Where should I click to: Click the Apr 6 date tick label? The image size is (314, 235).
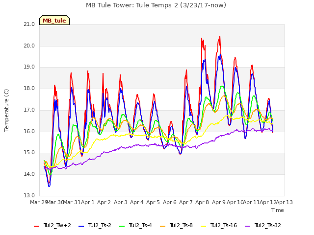coord(170,202)
